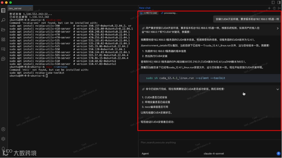Open chat history clock icon
This screenshot has width=282, height=158.
coord(274,8)
